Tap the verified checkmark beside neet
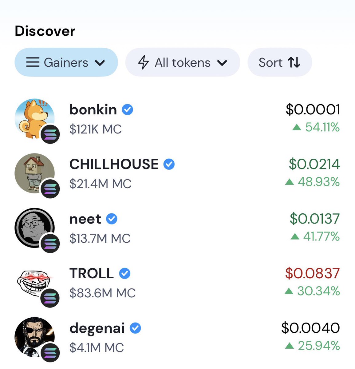This screenshot has height=369, width=355. 112,219
